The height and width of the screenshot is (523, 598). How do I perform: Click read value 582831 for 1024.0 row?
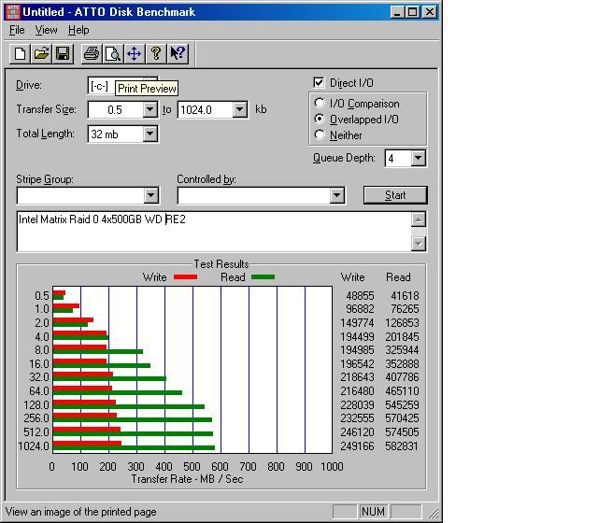(402, 446)
